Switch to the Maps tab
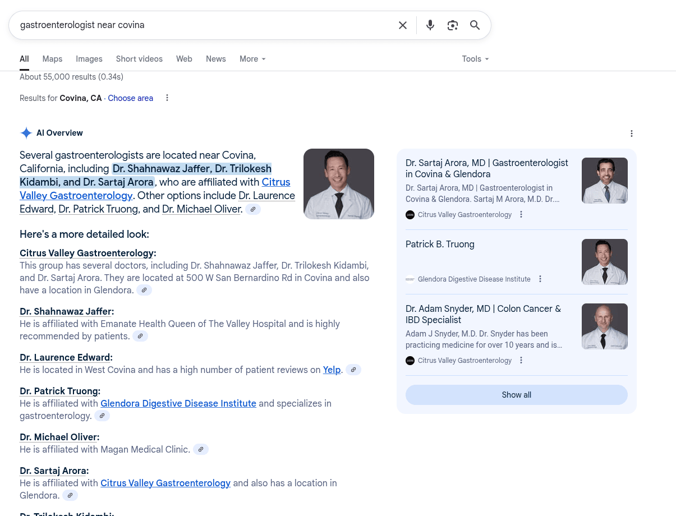676x516 pixels. tap(52, 59)
